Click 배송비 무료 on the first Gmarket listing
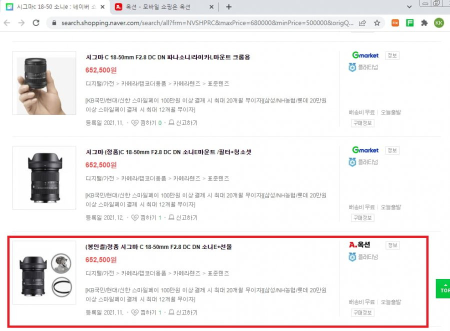Image resolution: width=450 pixels, height=331 pixels. click(x=362, y=112)
